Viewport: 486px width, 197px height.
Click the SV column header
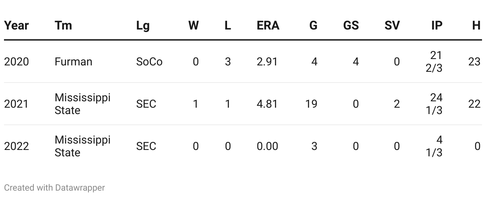click(x=392, y=26)
